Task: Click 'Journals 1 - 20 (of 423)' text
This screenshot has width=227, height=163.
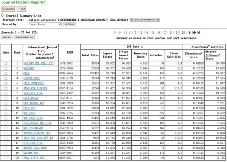Action: click(x=19, y=32)
